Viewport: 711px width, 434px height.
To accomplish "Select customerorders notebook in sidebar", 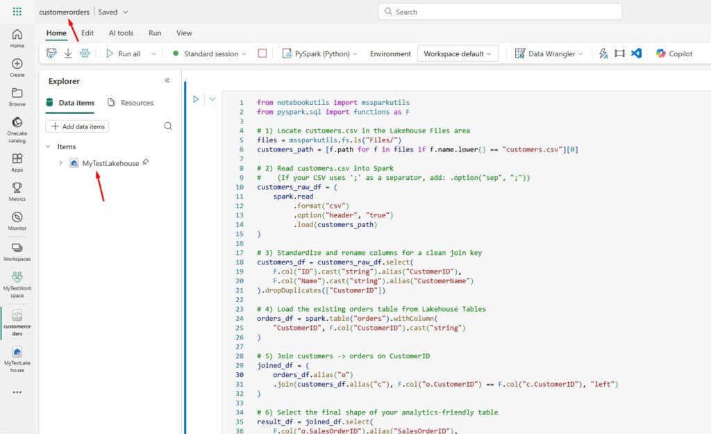I will coord(17,323).
